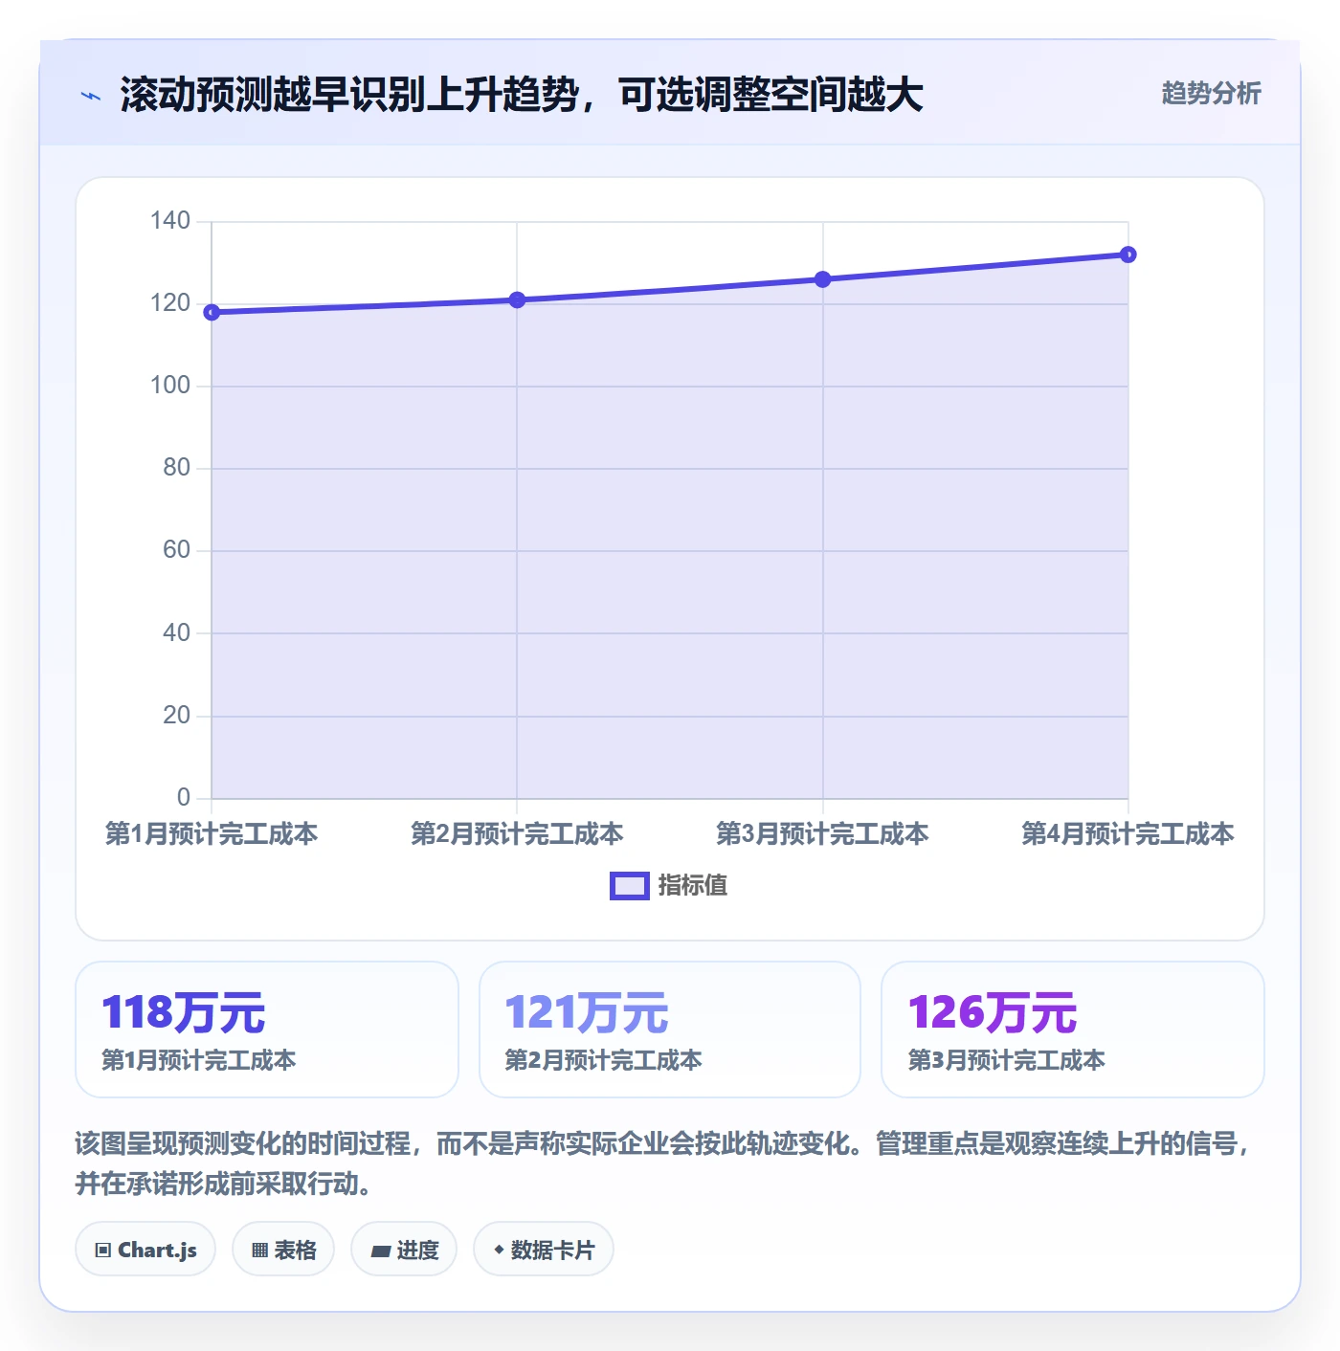Click the x-axis label 第3月预计完工成本
The height and width of the screenshot is (1351, 1340).
[822, 834]
